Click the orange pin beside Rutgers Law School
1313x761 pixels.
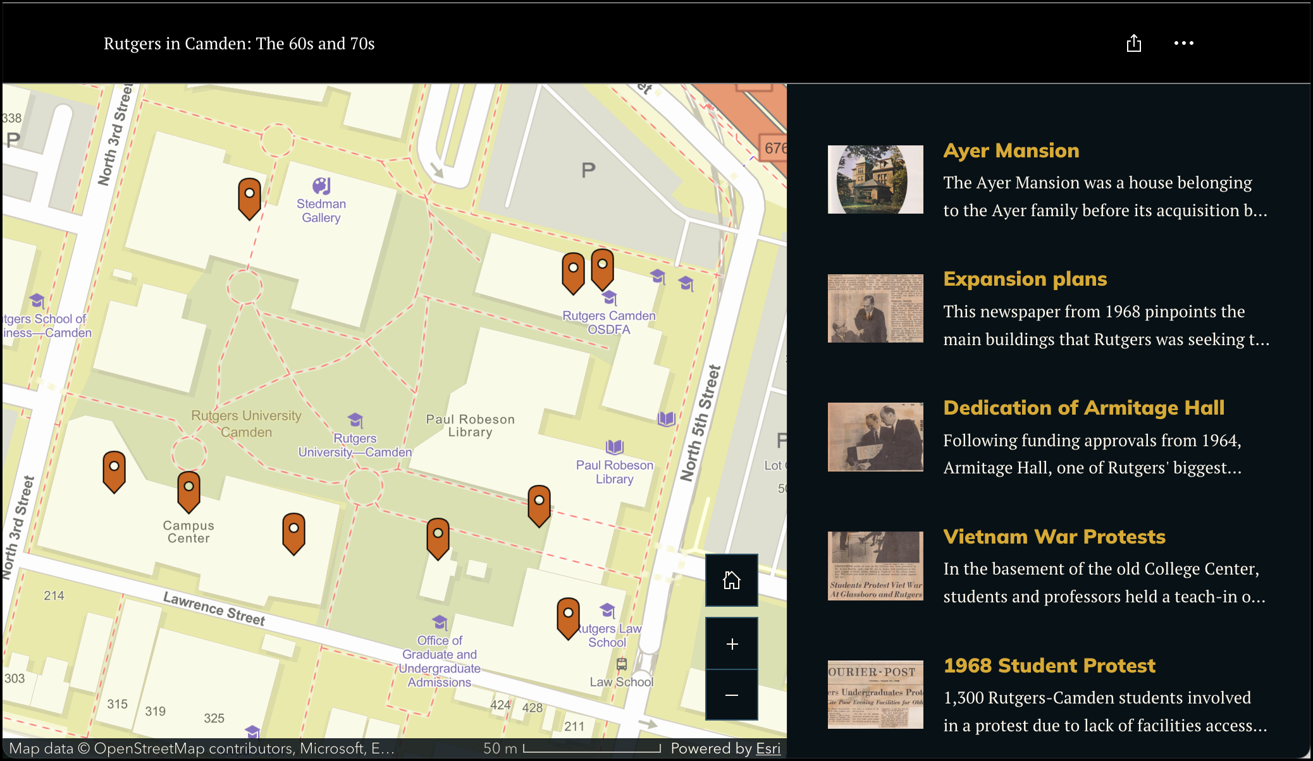tap(568, 618)
